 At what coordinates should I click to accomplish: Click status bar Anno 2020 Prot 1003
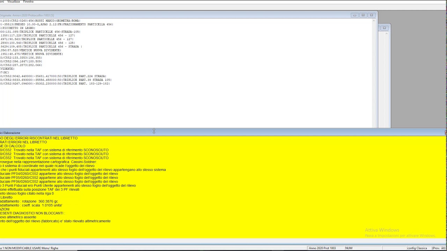pyautogui.click(x=322, y=248)
